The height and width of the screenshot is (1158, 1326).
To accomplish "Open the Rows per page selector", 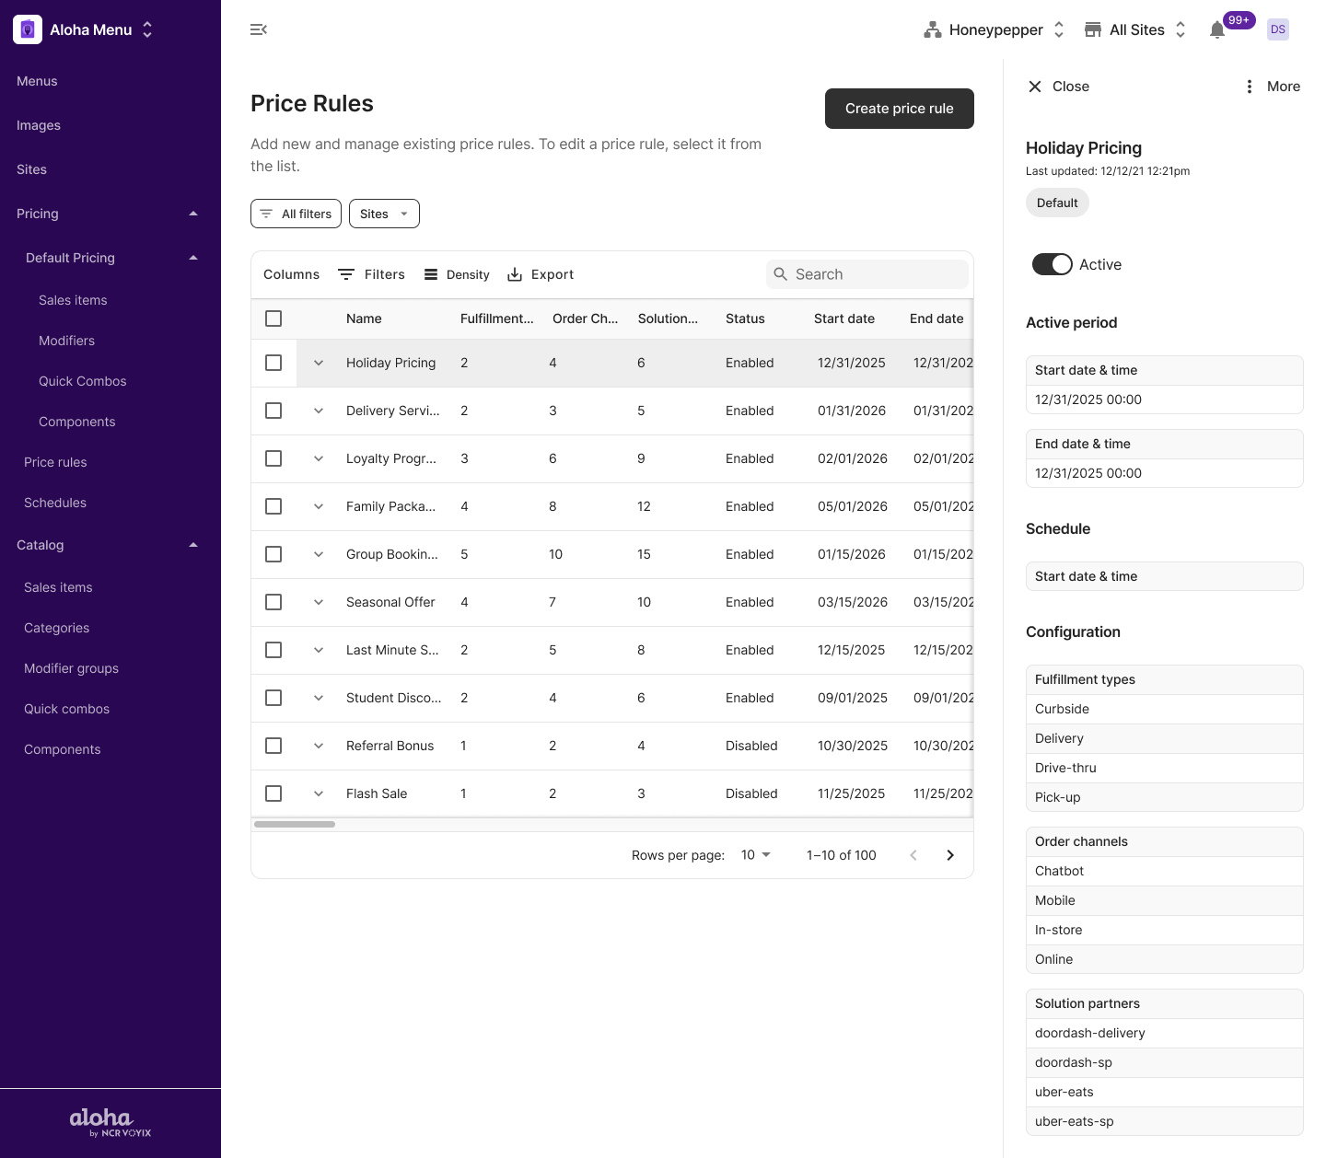I will [x=754, y=854].
